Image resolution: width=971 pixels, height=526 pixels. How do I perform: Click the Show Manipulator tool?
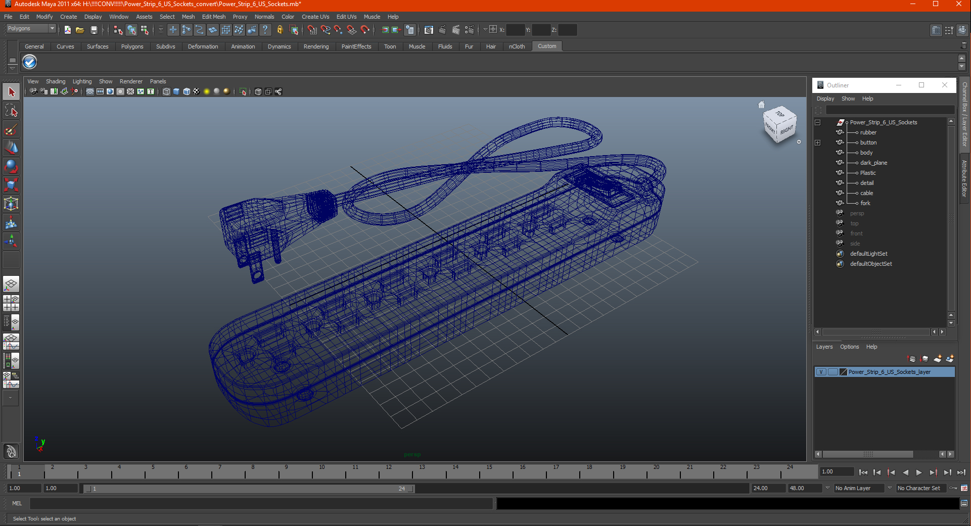click(11, 241)
